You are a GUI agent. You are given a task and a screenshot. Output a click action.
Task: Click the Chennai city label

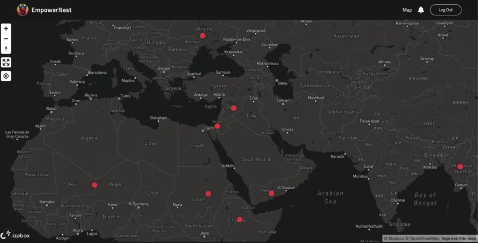pos(398,200)
